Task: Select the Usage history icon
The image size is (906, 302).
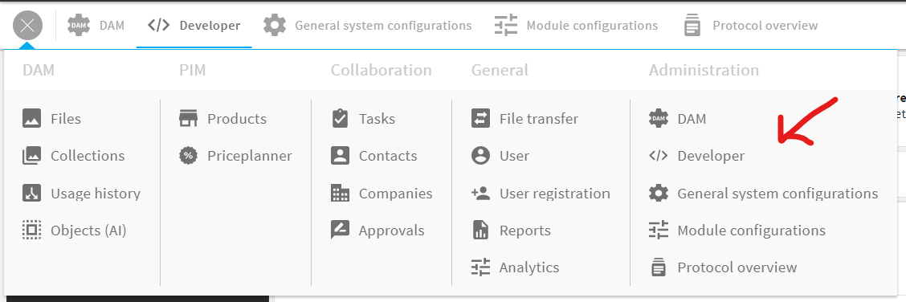Action: [32, 193]
